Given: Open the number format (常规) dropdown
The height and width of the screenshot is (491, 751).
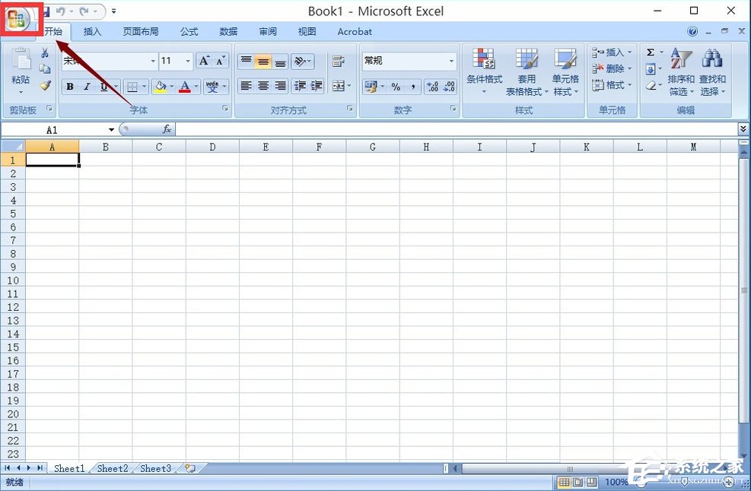Looking at the screenshot, I should click(x=451, y=60).
